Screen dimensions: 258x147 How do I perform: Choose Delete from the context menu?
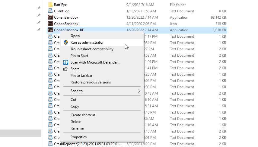click(75, 121)
